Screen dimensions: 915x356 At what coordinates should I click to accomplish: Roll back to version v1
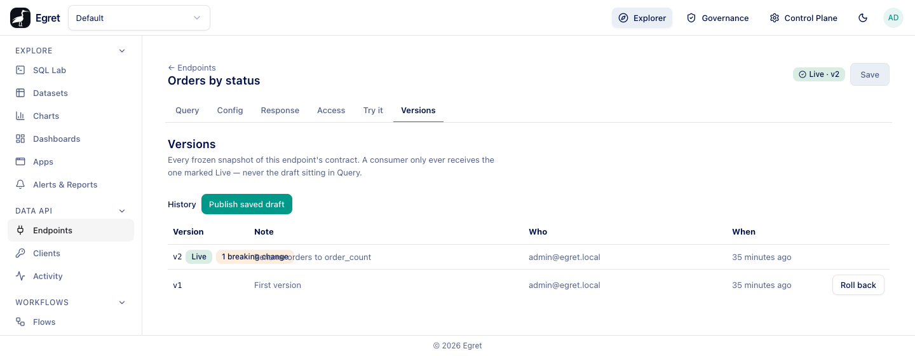pyautogui.click(x=858, y=285)
